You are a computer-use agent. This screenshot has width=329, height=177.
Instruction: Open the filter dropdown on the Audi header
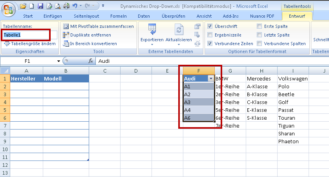[211, 78]
